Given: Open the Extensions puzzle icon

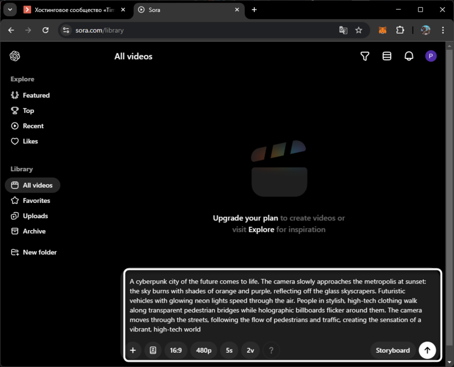Looking at the screenshot, I should click(400, 30).
